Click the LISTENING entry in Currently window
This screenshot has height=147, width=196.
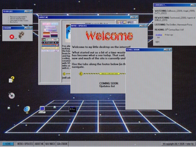(173, 25)
